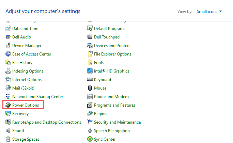Image resolution: width=233 pixels, height=143 pixels.
Task: Open the Mouse settings link
Action: click(100, 88)
